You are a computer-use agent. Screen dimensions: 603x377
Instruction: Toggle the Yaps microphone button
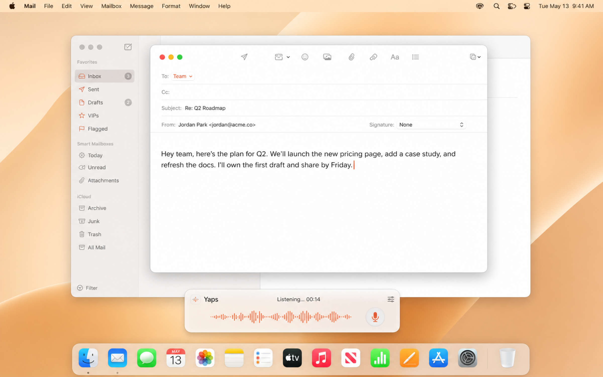[x=375, y=317]
